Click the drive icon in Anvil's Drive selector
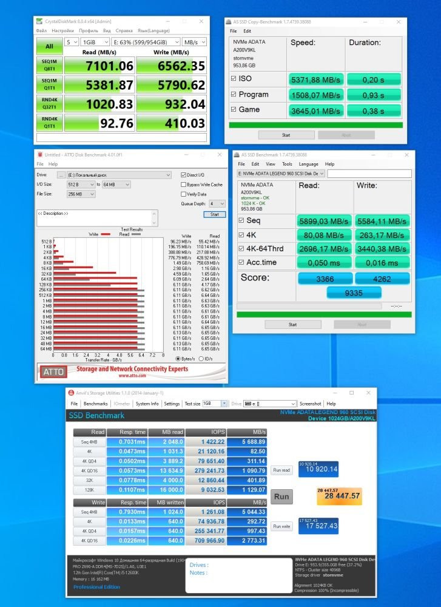This screenshot has width=441, height=607. (248, 404)
